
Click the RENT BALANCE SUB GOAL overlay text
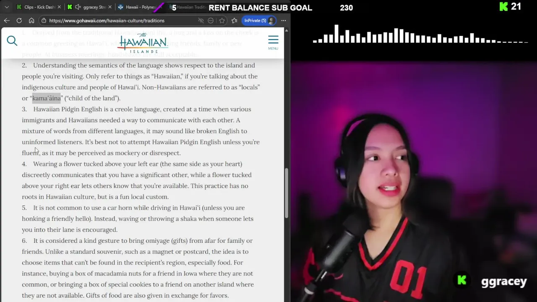coord(260,8)
